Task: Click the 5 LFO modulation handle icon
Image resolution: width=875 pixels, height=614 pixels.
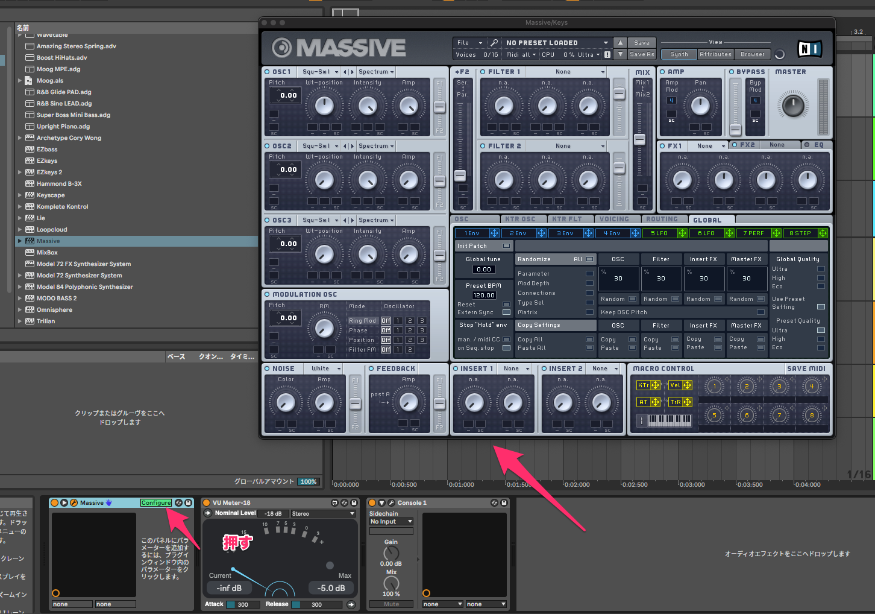Action: [x=682, y=233]
